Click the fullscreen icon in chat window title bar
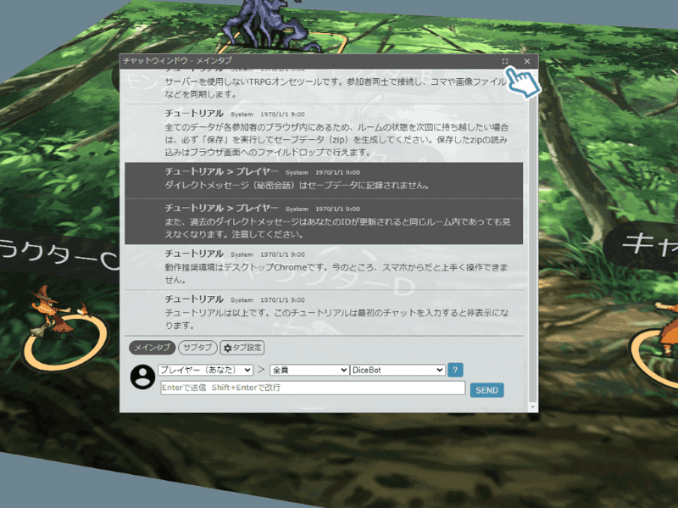The height and width of the screenshot is (508, 678). 504,61
